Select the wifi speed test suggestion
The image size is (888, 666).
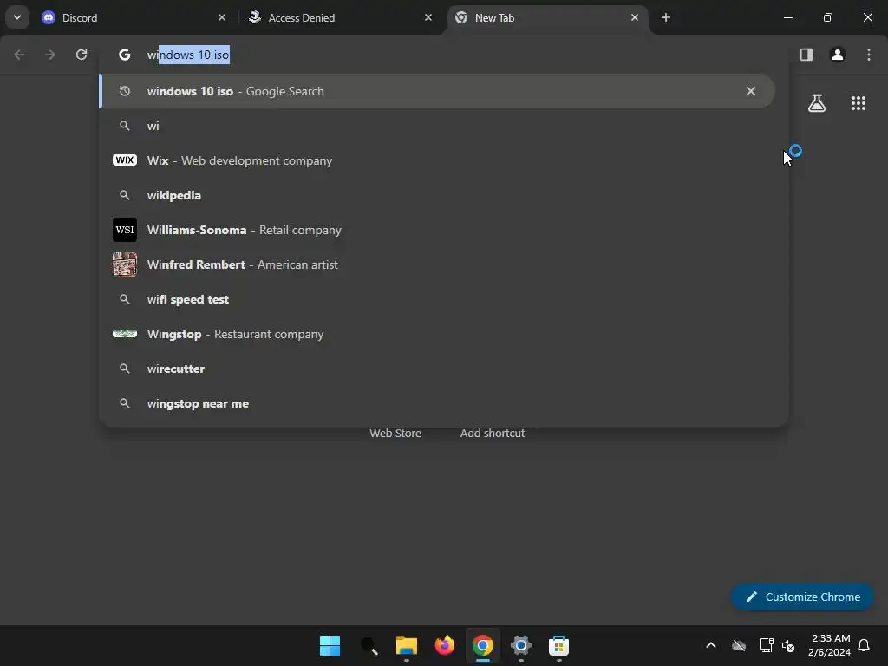pyautogui.click(x=437, y=299)
